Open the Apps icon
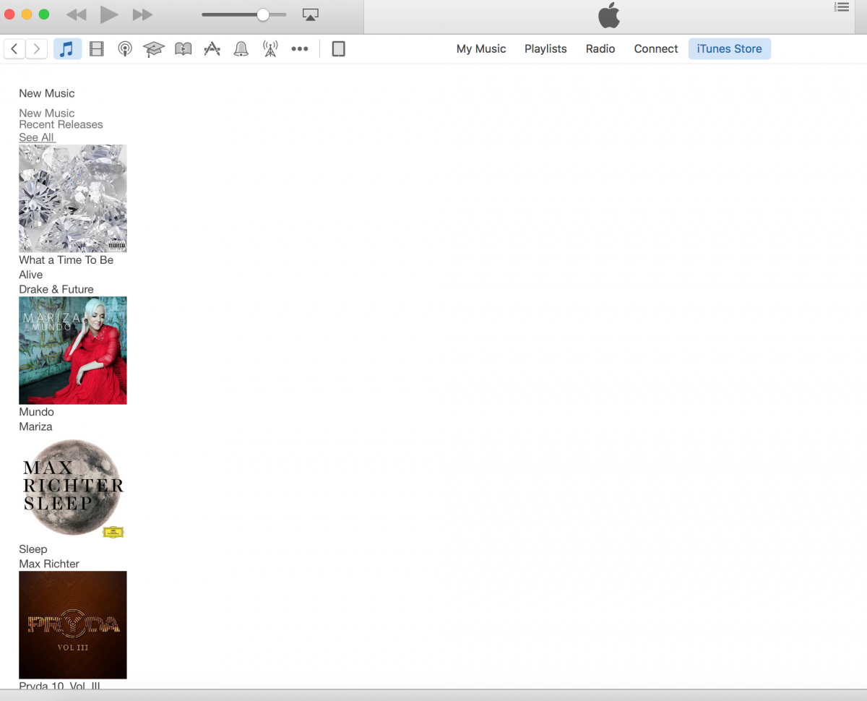 click(212, 49)
